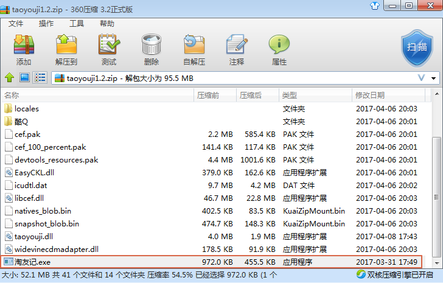Click the 2017-03-31 17:49 date cell
This screenshot has width=443, height=283.
[x=386, y=262]
